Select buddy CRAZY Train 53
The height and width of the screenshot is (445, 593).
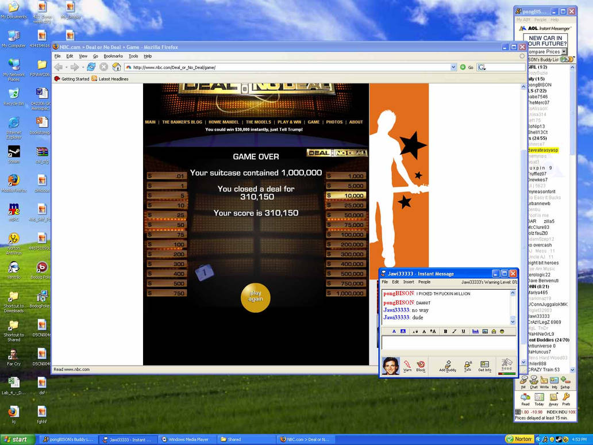click(x=544, y=370)
